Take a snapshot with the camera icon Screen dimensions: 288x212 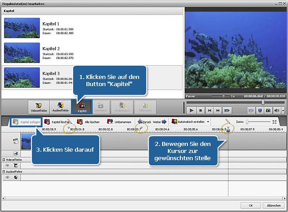click(x=267, y=110)
